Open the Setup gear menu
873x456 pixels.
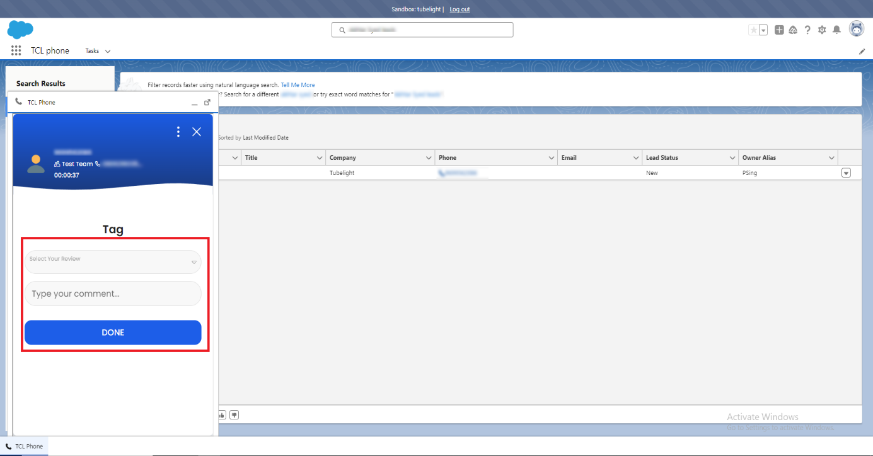(822, 30)
